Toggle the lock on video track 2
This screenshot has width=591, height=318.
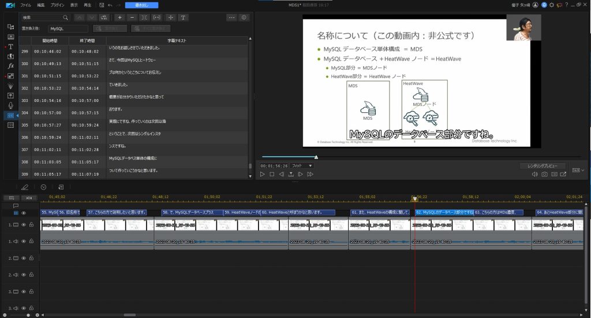click(32, 258)
